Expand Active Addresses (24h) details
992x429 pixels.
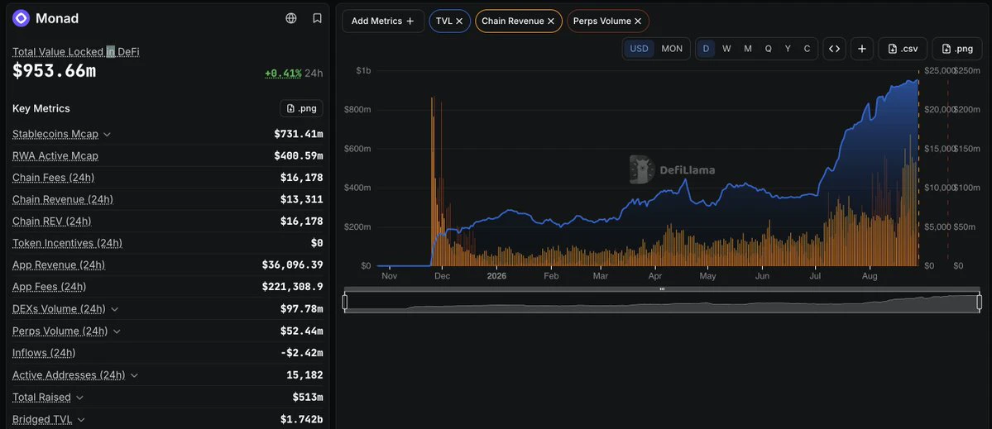click(134, 375)
